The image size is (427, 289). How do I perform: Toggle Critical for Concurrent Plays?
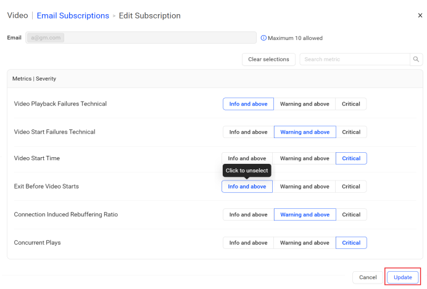click(351, 243)
